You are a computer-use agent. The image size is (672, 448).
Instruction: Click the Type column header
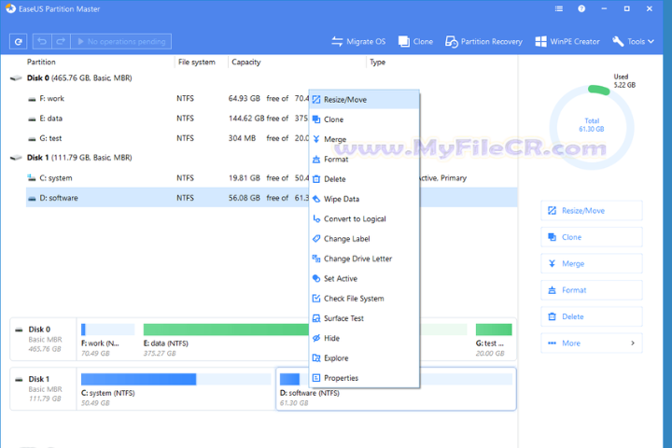pyautogui.click(x=378, y=63)
